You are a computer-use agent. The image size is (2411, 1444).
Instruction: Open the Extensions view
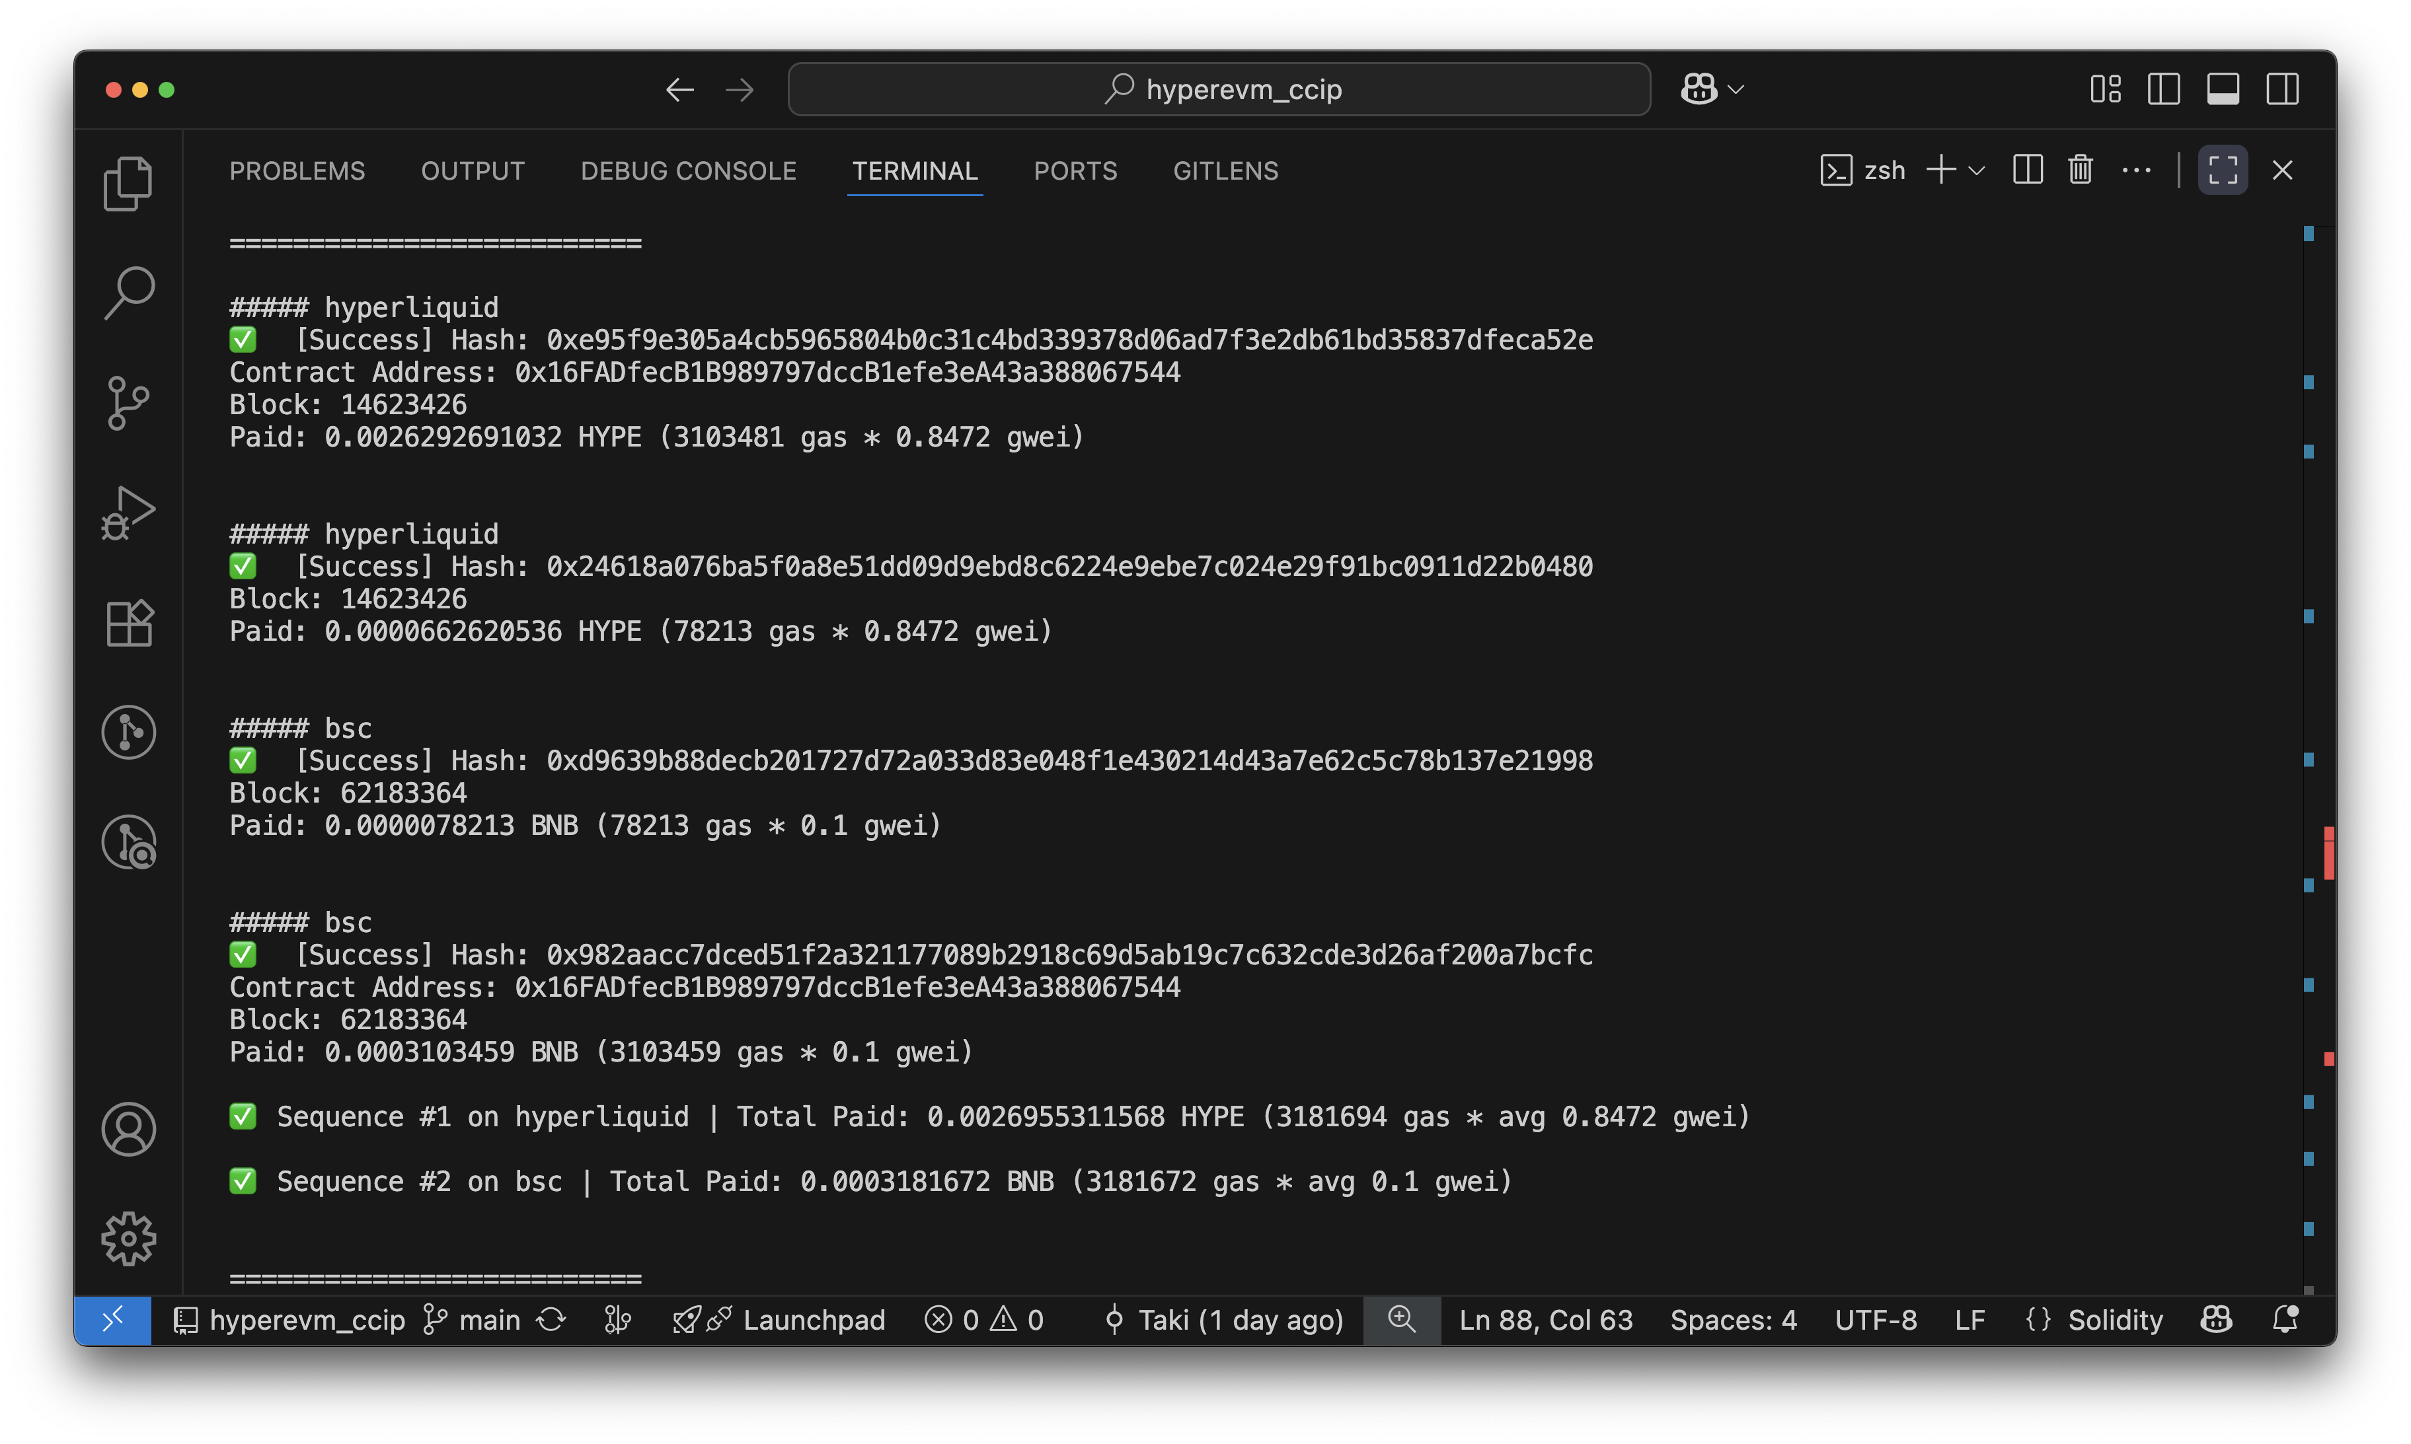coord(128,623)
